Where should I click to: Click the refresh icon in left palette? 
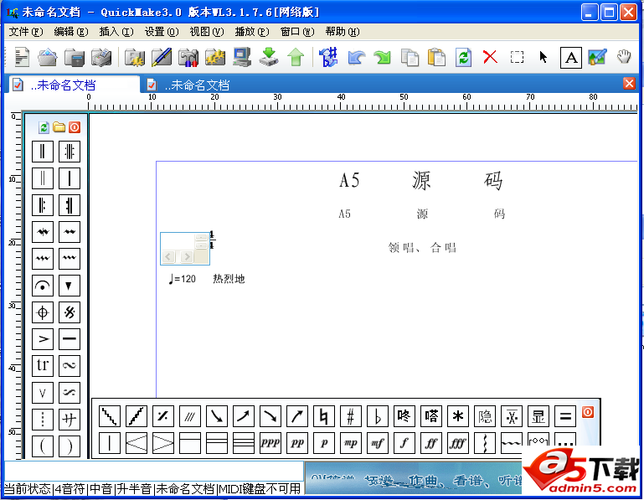(44, 127)
